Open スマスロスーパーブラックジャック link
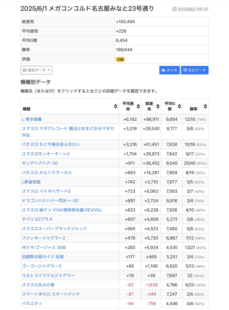The image size is (229, 310). (54, 229)
